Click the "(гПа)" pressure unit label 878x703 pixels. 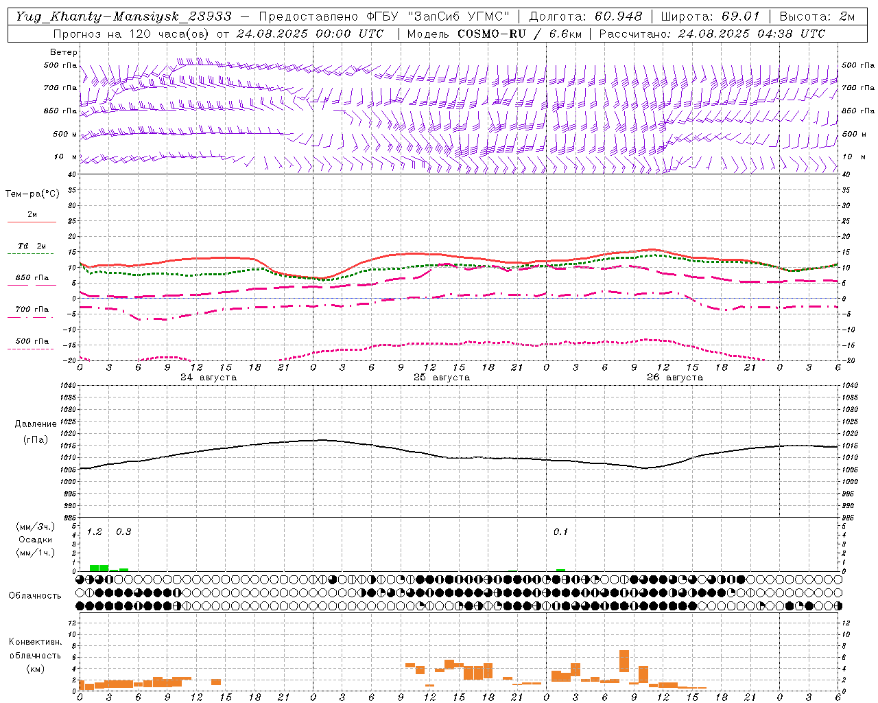[x=36, y=440]
